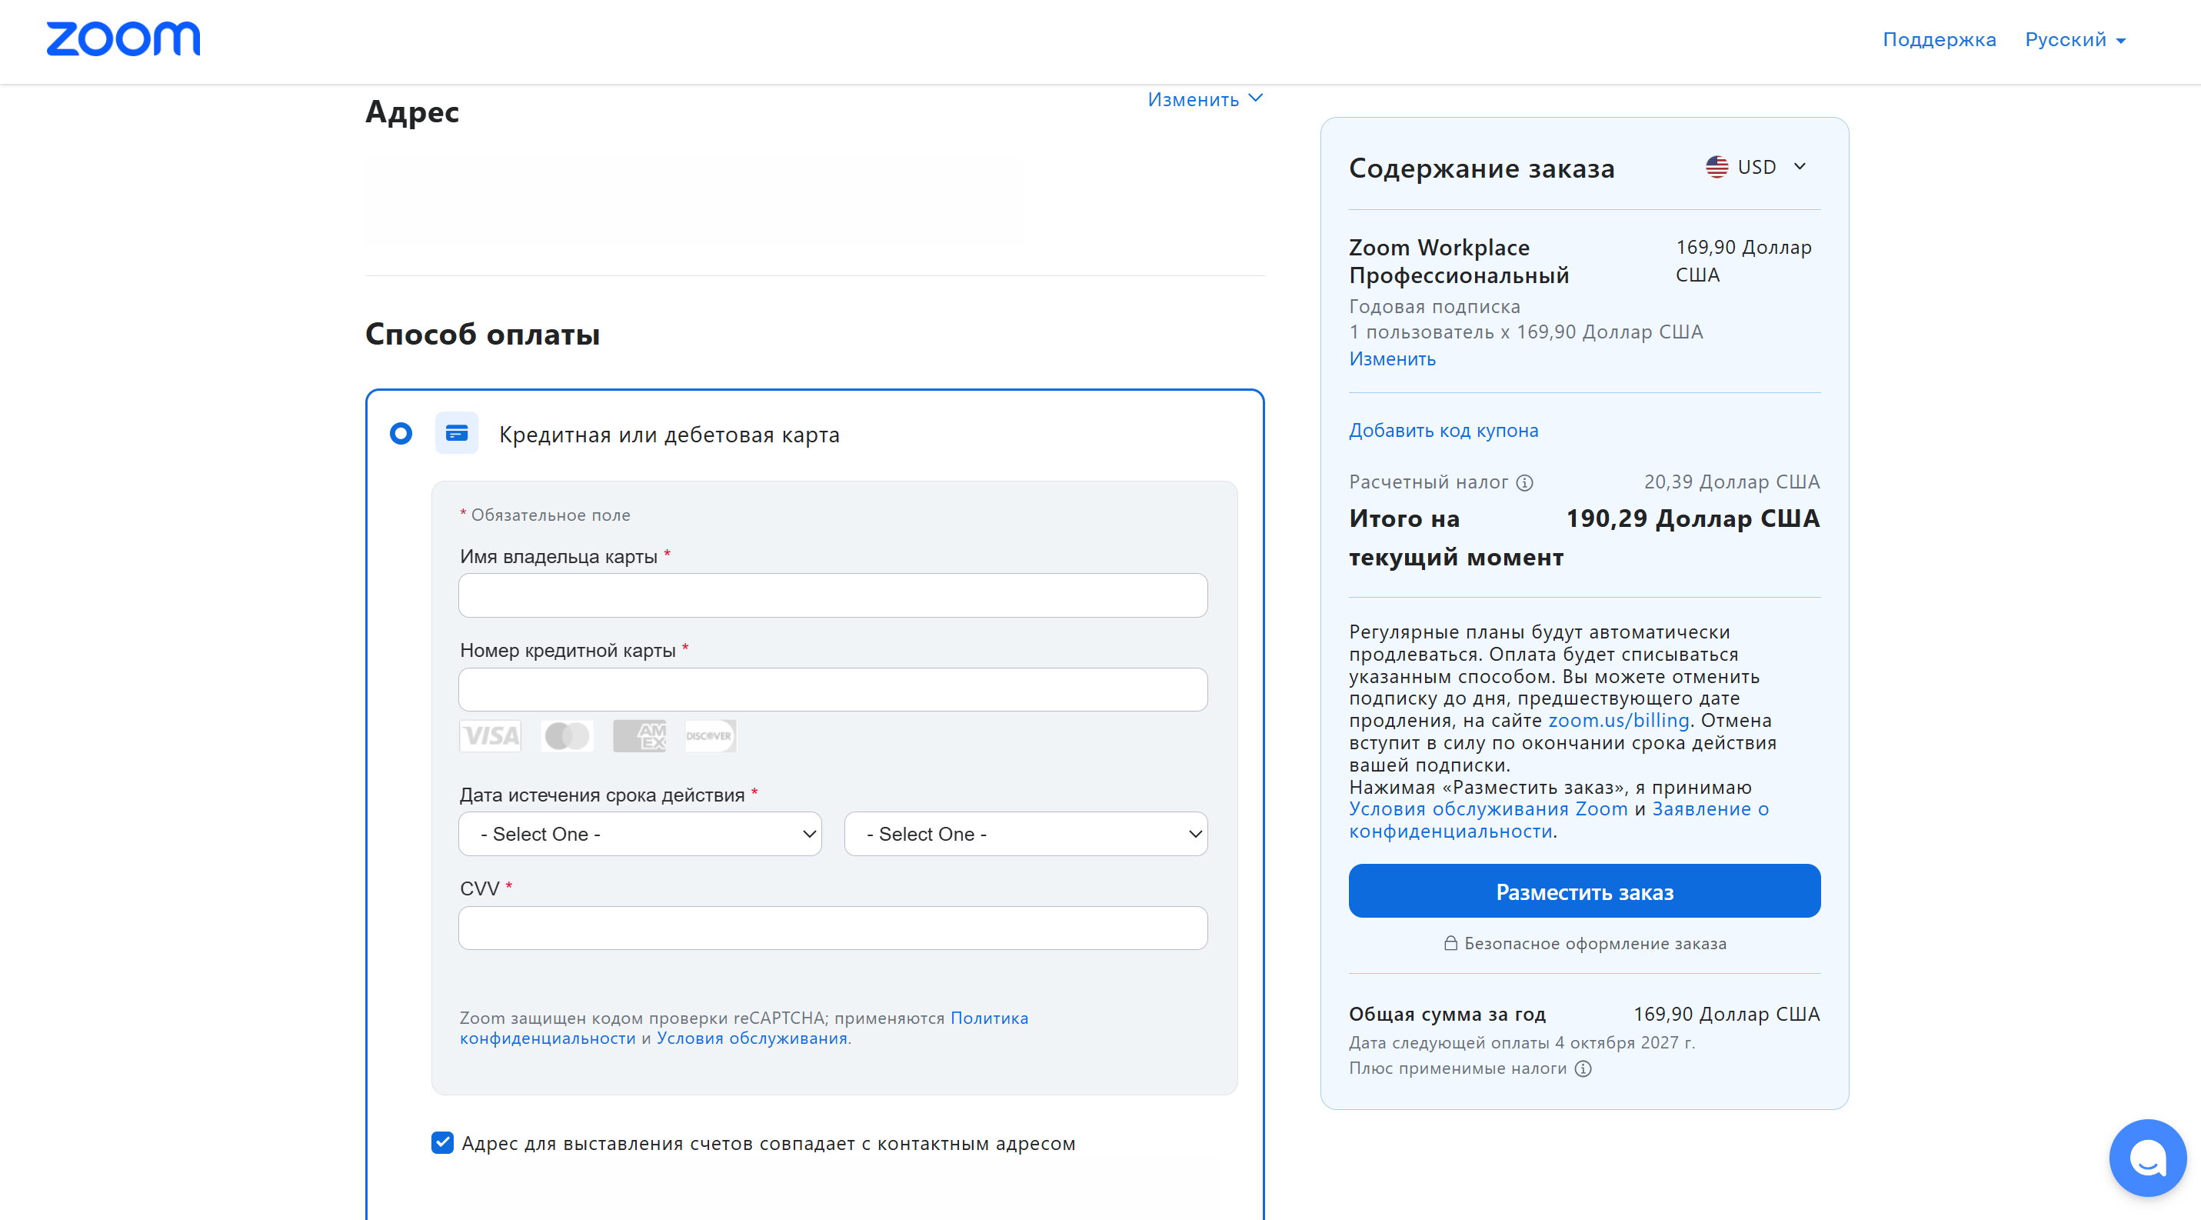The image size is (2201, 1220).
Task: Click the US flag icon by USD
Action: point(1717,167)
